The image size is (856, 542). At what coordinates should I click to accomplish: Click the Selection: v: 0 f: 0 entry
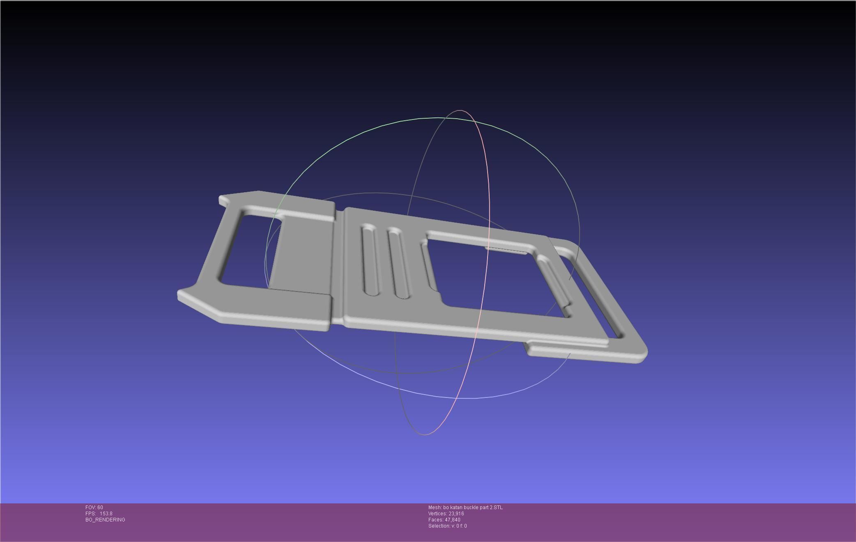pos(447,526)
